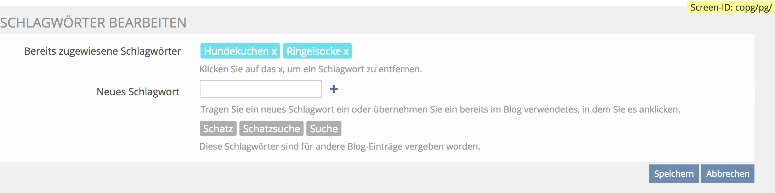Click the hint about removing a Schlagwort
775x193 pixels.
pos(311,69)
